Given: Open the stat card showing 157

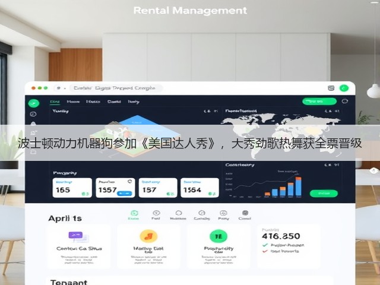Looking at the screenshot, I should (158, 188).
